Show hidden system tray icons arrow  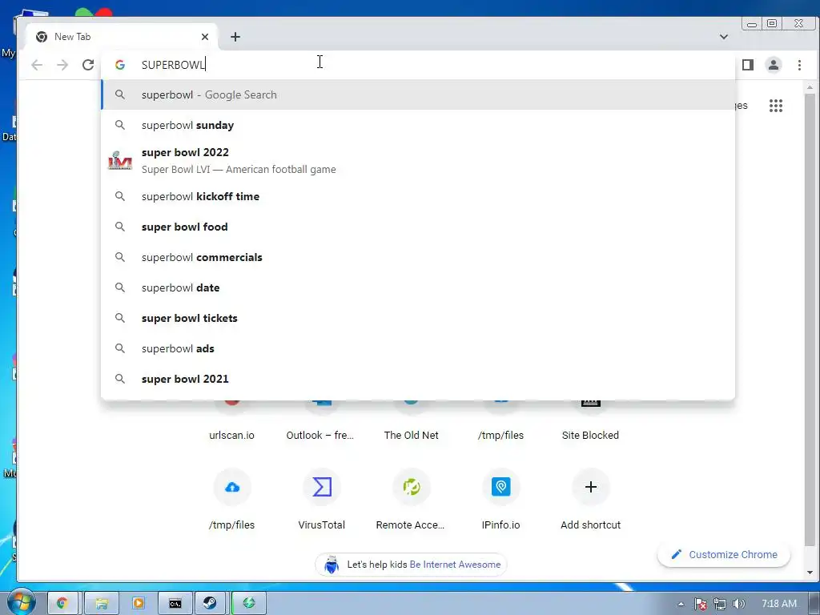(x=681, y=604)
